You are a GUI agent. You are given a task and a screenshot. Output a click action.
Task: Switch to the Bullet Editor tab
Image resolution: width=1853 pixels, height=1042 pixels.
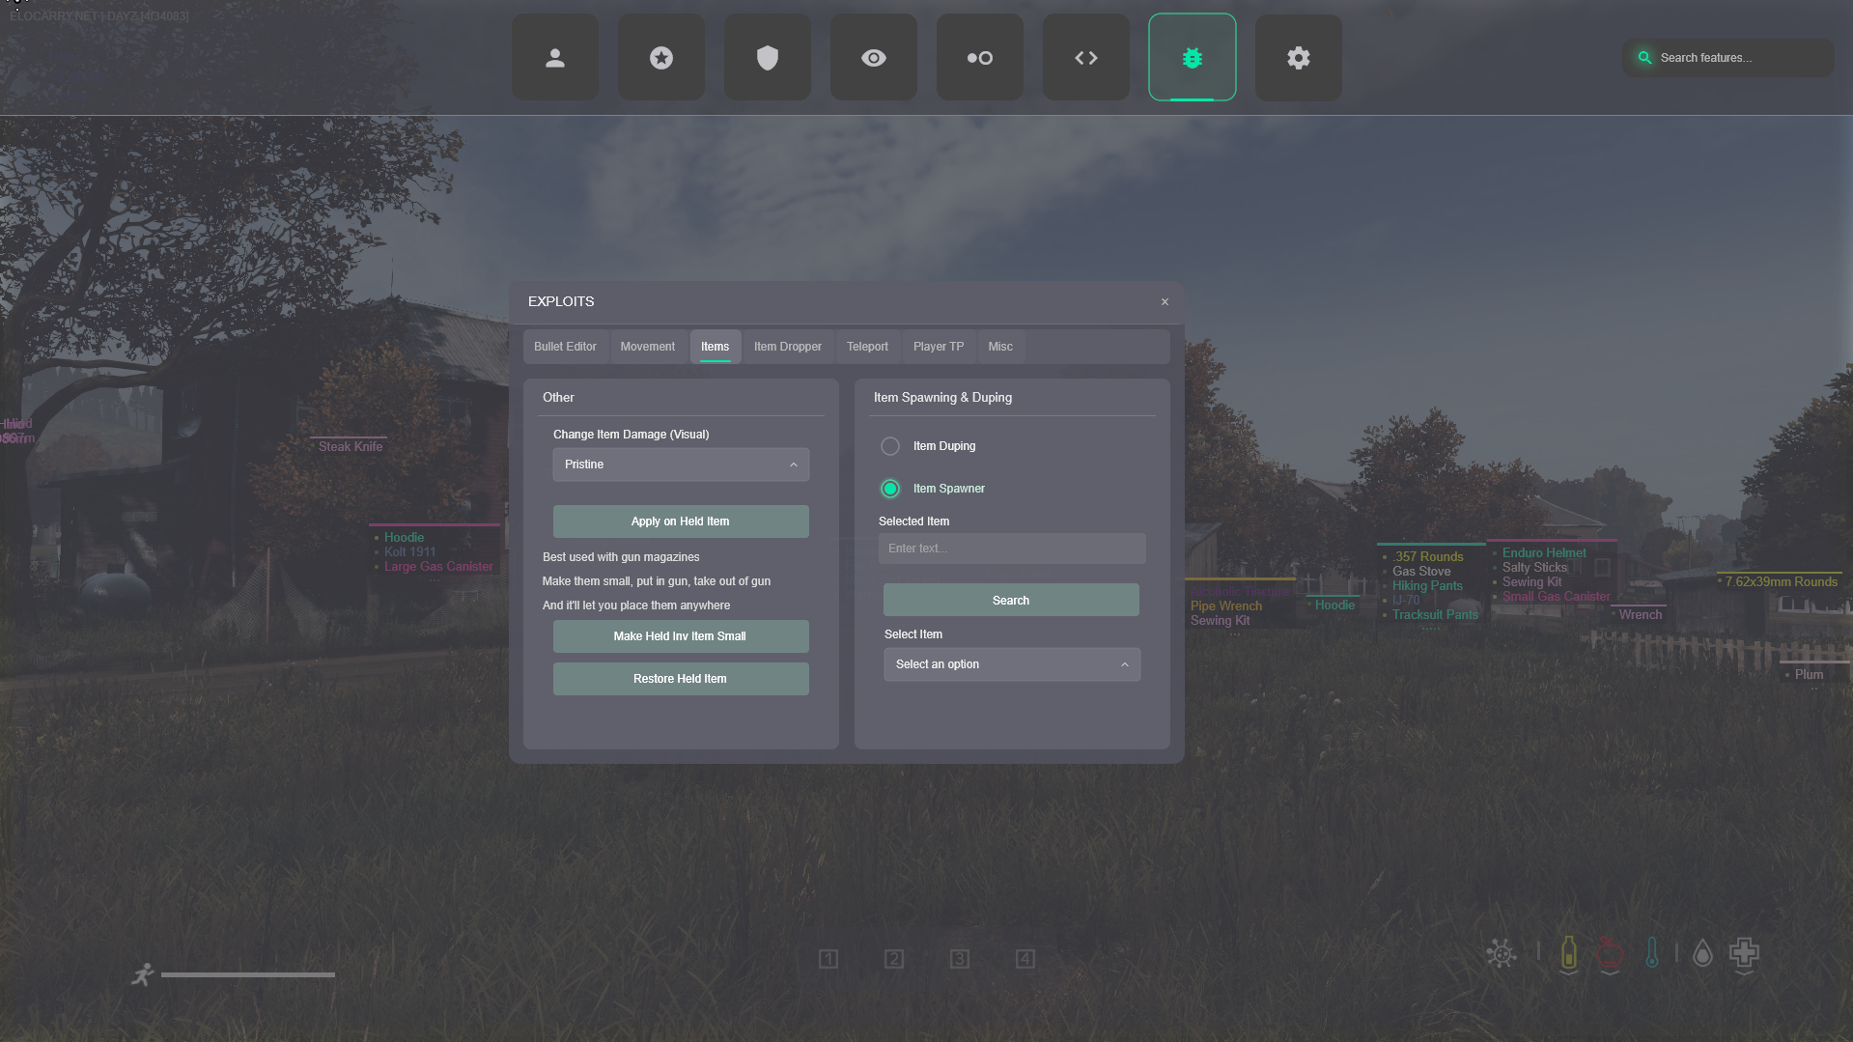pyautogui.click(x=565, y=347)
